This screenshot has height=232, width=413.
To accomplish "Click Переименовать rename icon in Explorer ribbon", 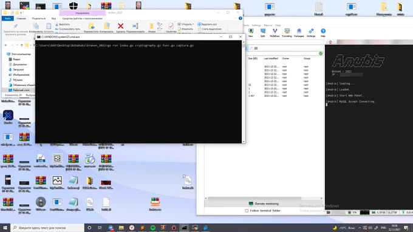I will point(135,26).
